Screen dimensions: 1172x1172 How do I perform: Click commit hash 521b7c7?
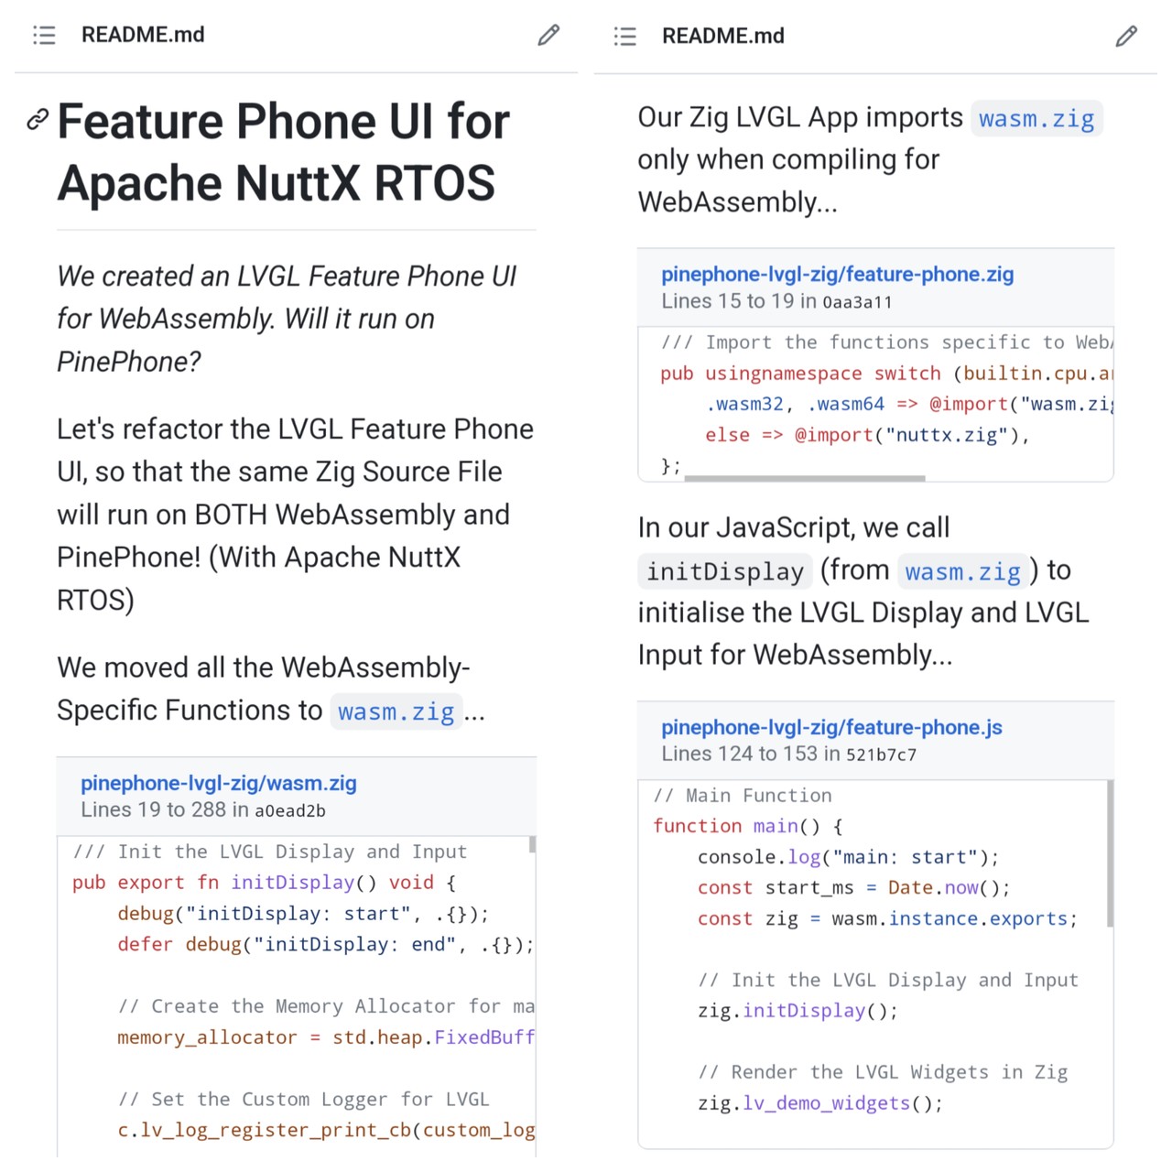pos(881,754)
